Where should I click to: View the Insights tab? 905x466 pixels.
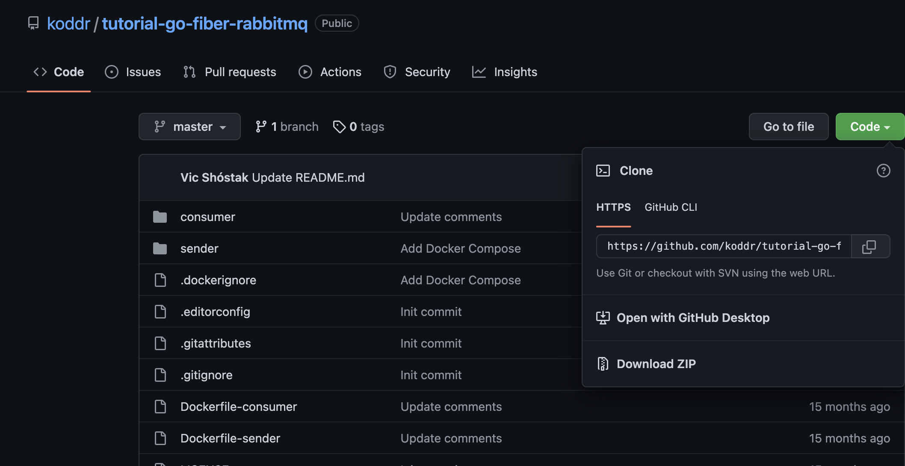[x=505, y=72]
